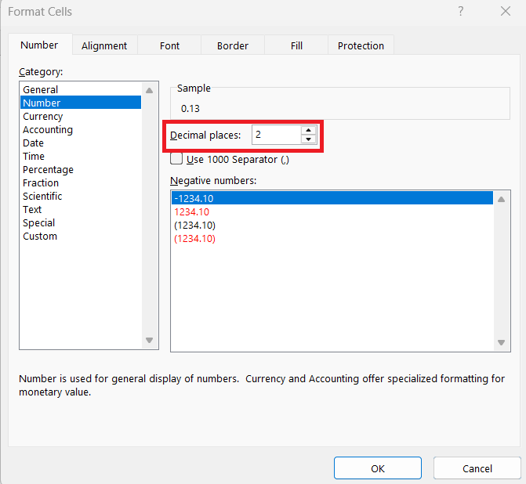Image resolution: width=526 pixels, height=484 pixels.
Task: Open the Protection tab
Action: pos(361,45)
